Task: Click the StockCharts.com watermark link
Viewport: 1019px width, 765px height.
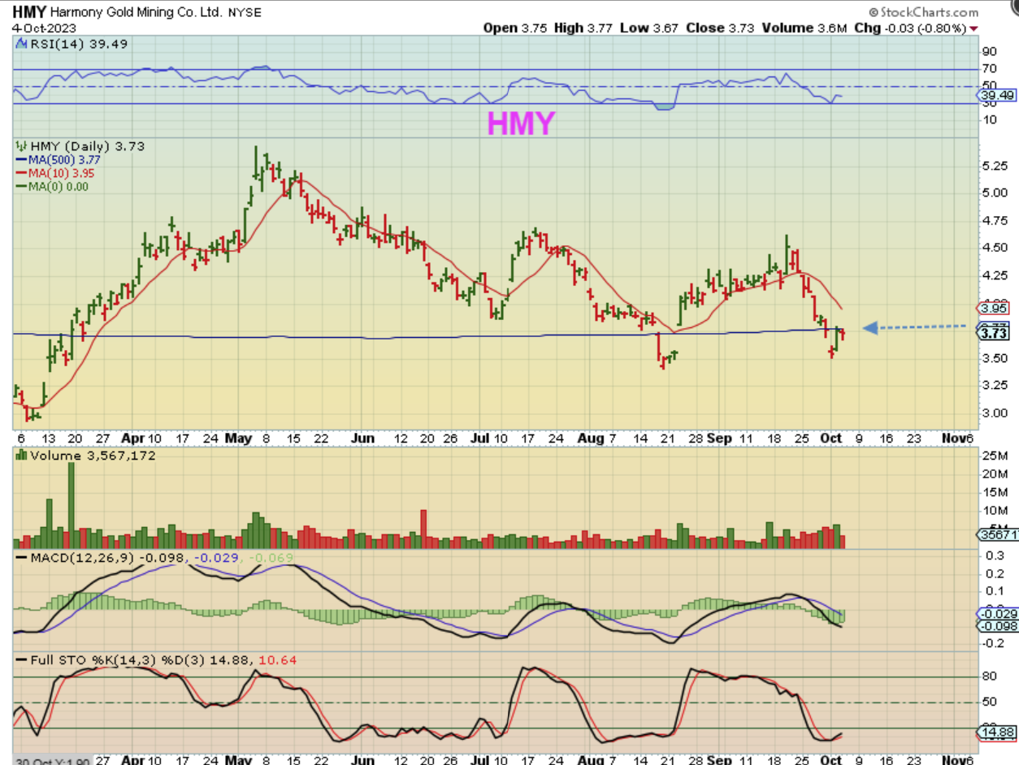Action: (x=923, y=12)
